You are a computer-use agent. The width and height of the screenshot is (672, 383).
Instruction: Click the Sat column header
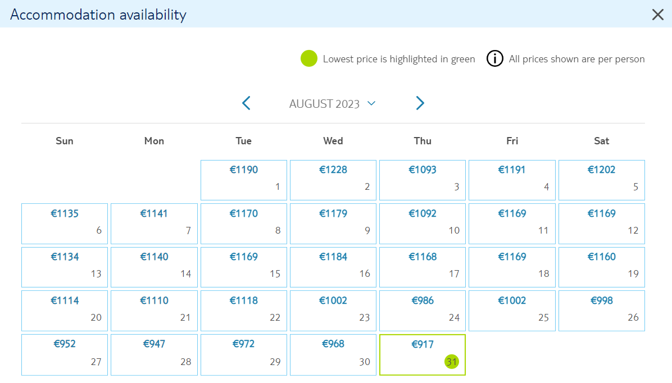coord(601,141)
